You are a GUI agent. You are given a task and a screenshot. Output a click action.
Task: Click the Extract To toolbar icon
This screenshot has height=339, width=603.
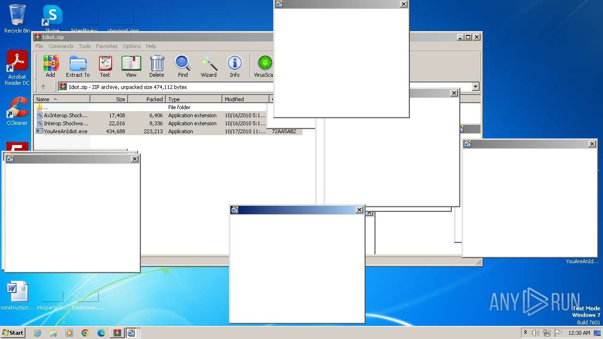[x=78, y=66]
